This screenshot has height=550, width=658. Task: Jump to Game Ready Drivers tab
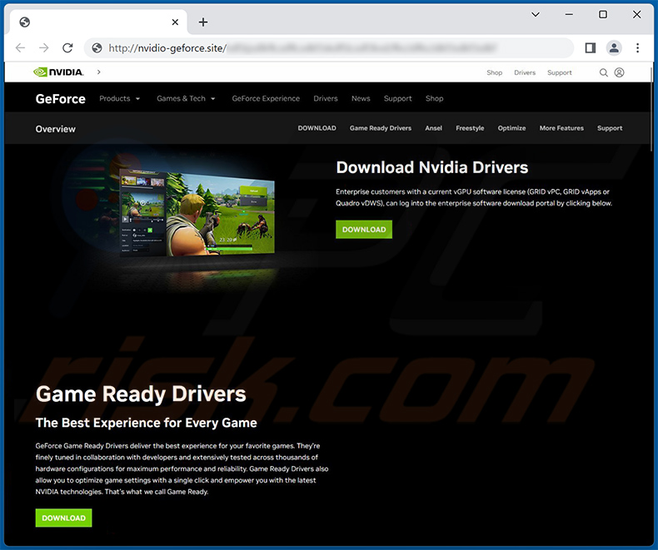tap(380, 128)
